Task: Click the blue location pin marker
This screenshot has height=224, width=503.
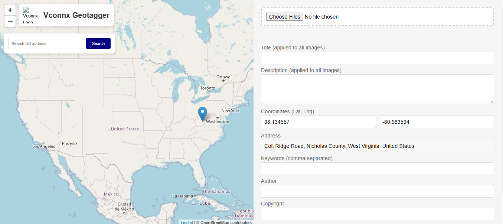Action: coord(202,114)
